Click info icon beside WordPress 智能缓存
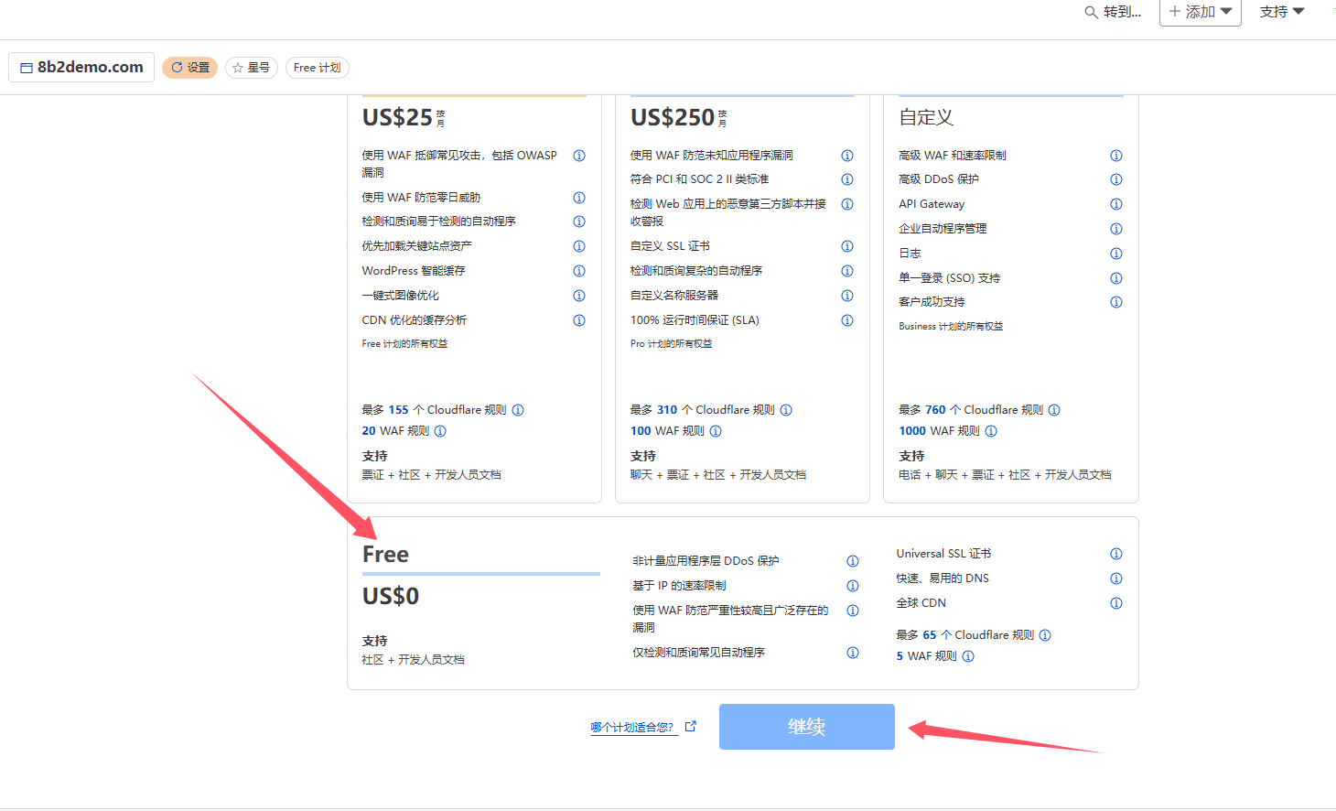1336x811 pixels. [x=579, y=271]
